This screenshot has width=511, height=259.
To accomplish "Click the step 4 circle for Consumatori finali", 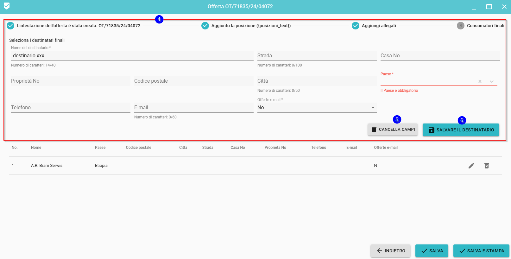I will (x=460, y=26).
